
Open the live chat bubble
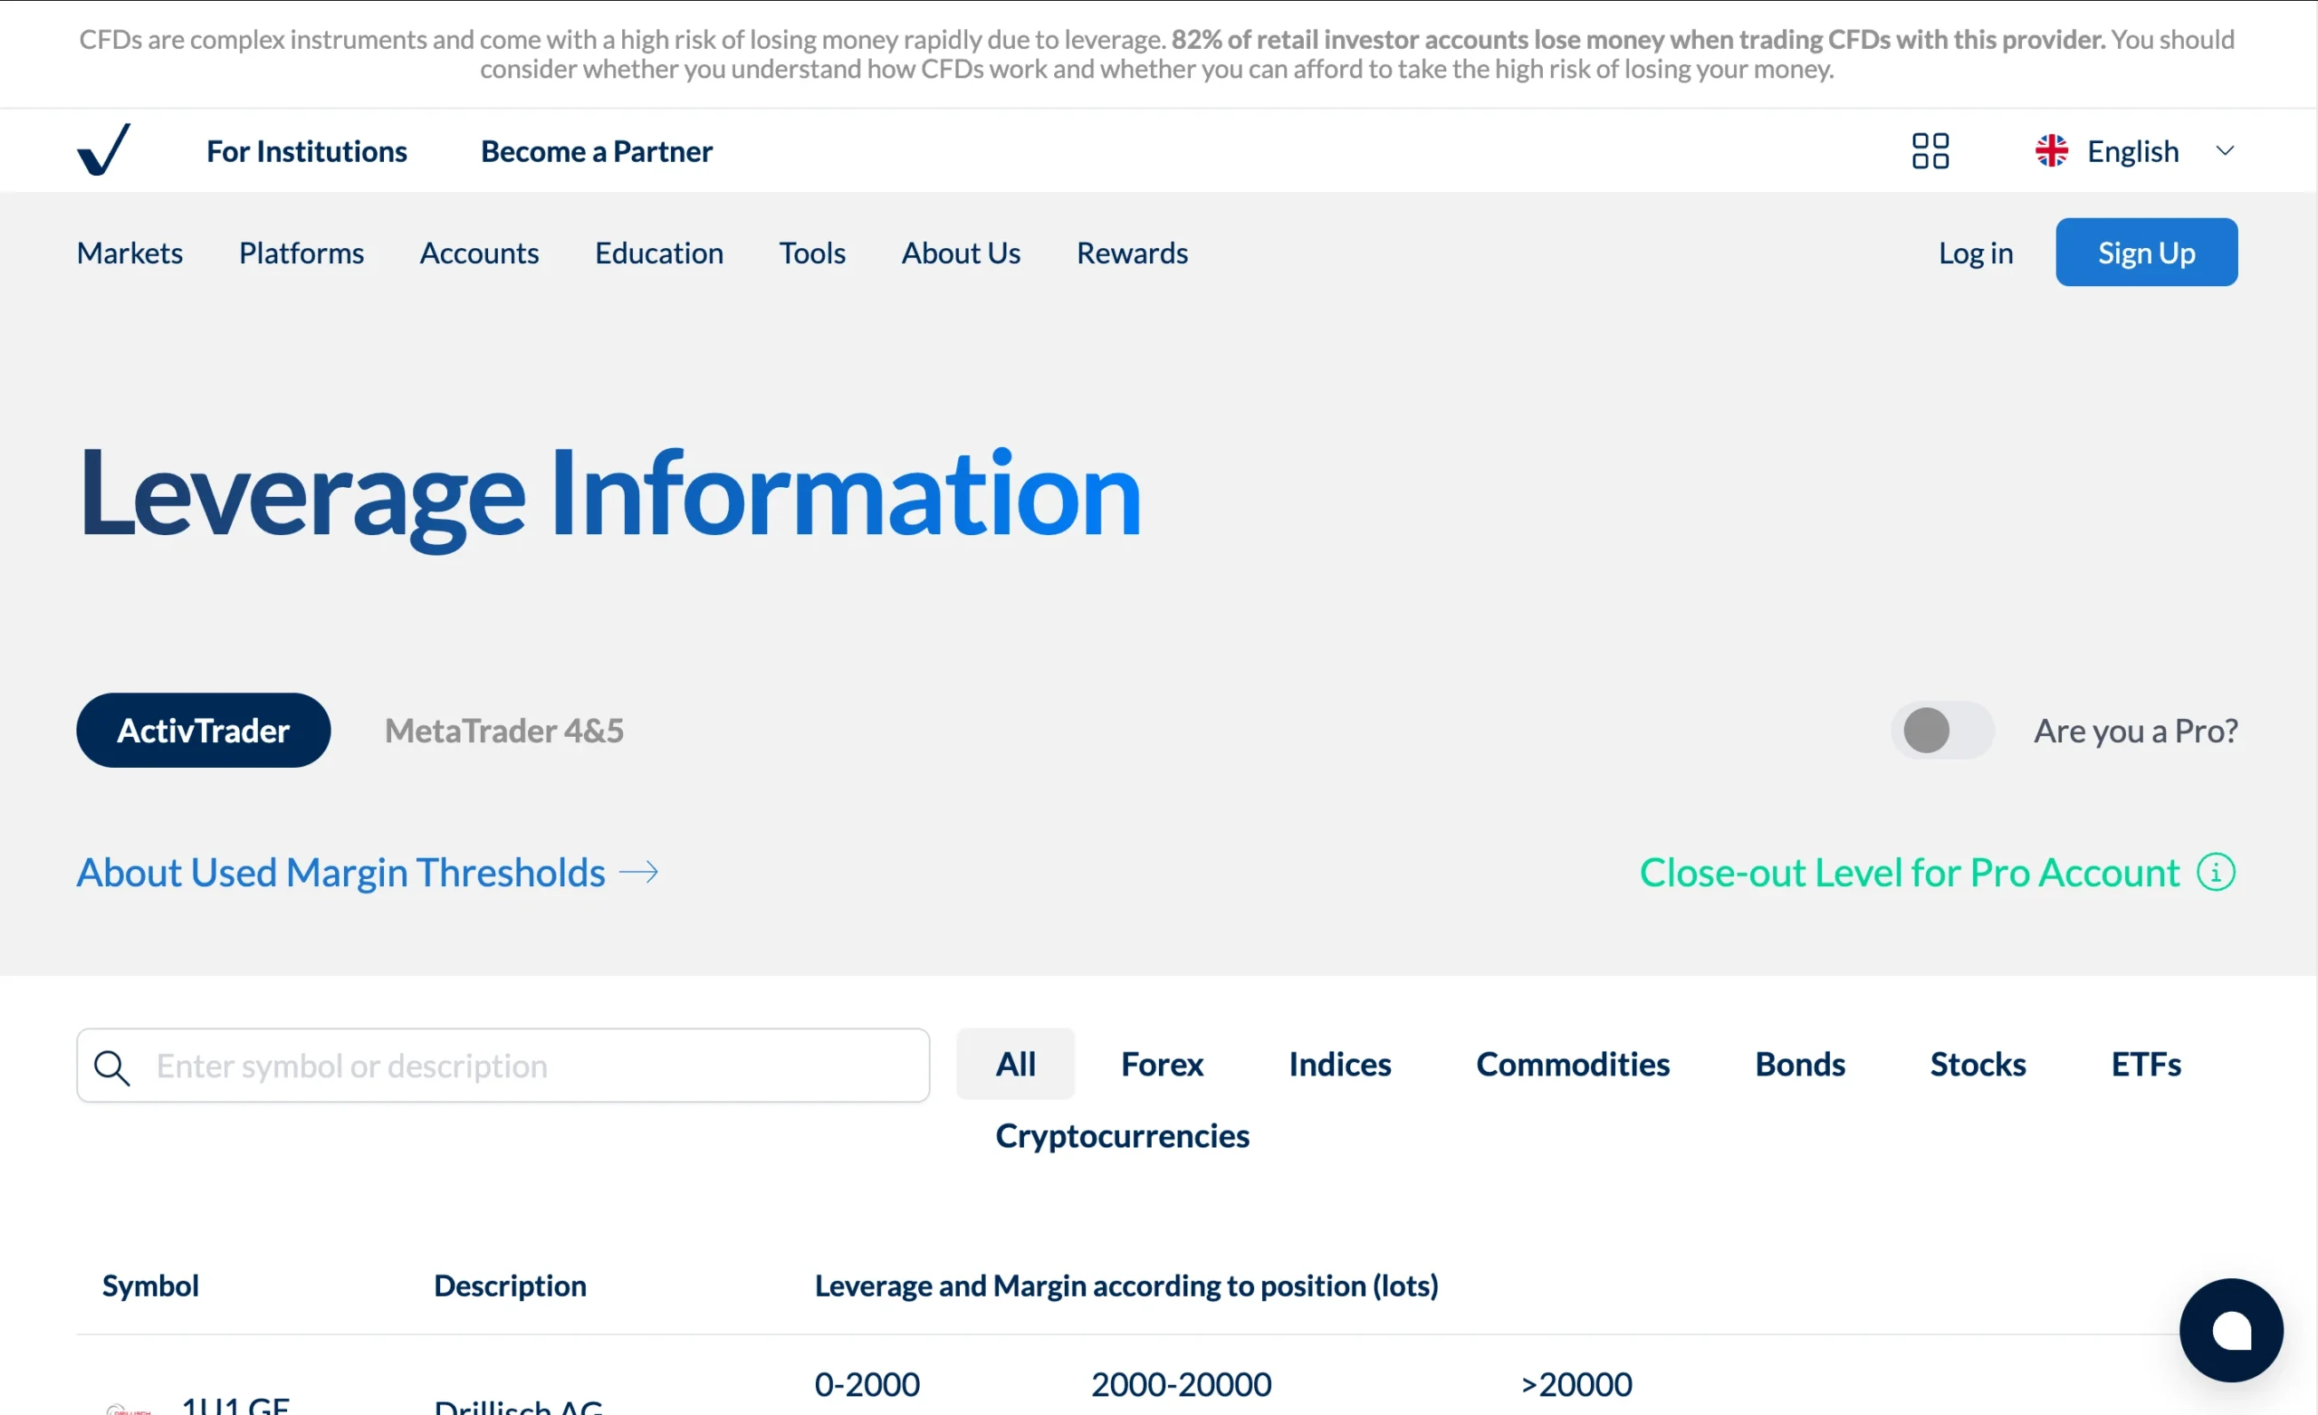point(2230,1330)
